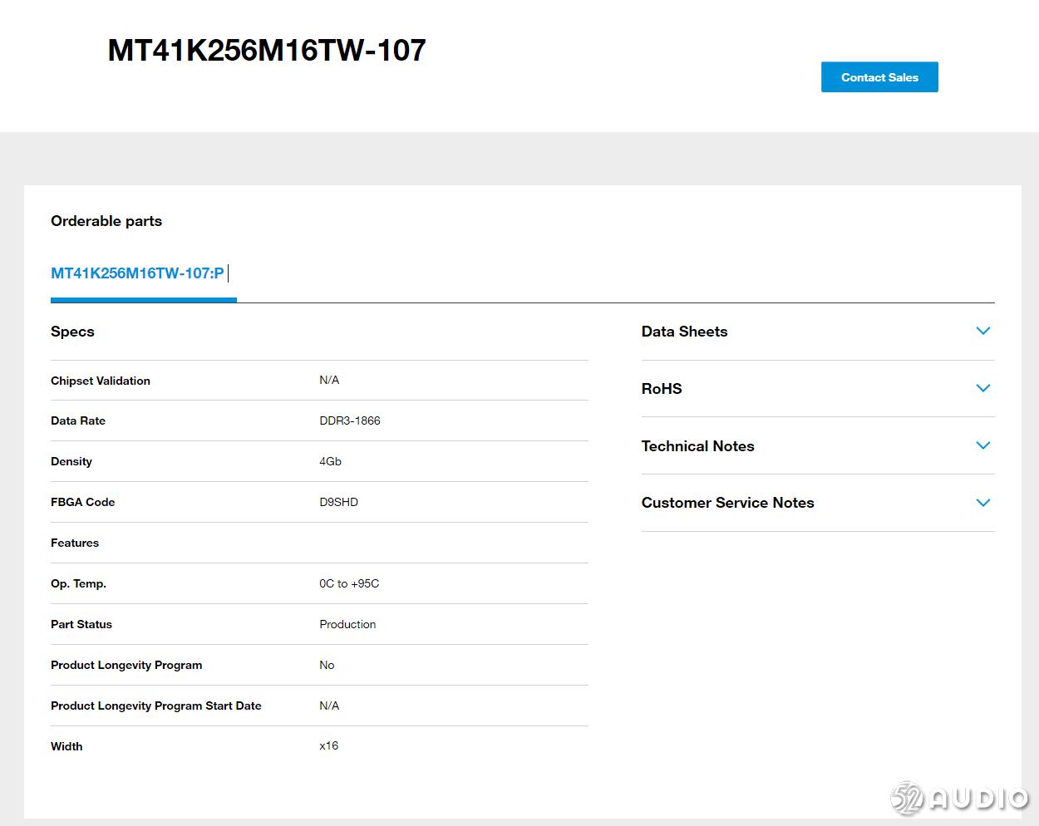The width and height of the screenshot is (1039, 826).
Task: Select the MT41K256M16TW-107:P orderable part tab
Action: pyautogui.click(x=138, y=273)
